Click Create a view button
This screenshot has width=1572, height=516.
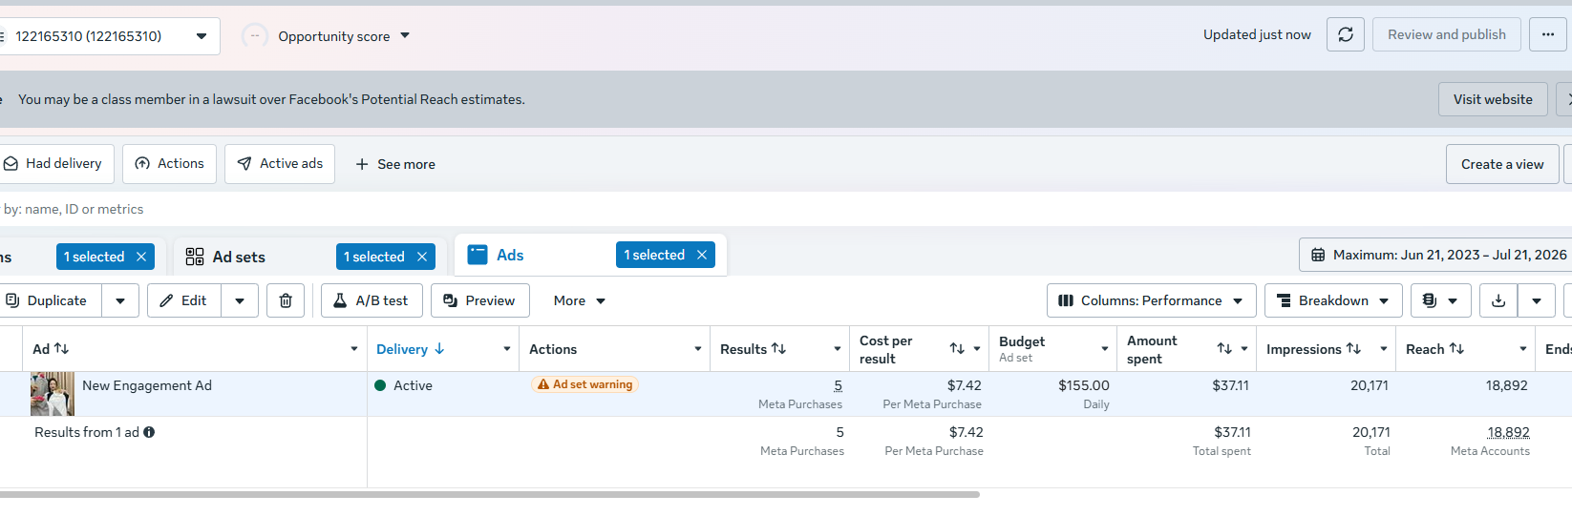click(x=1502, y=164)
